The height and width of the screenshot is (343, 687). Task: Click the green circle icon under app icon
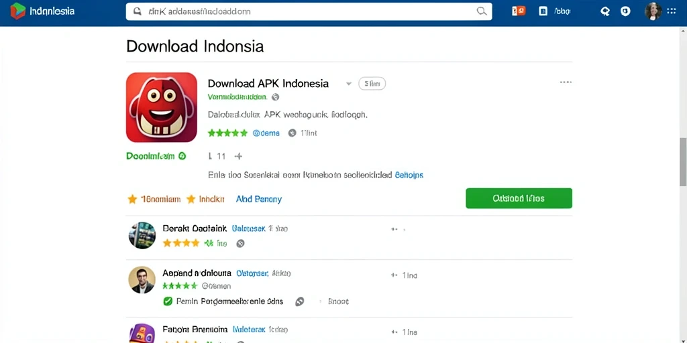(182, 155)
